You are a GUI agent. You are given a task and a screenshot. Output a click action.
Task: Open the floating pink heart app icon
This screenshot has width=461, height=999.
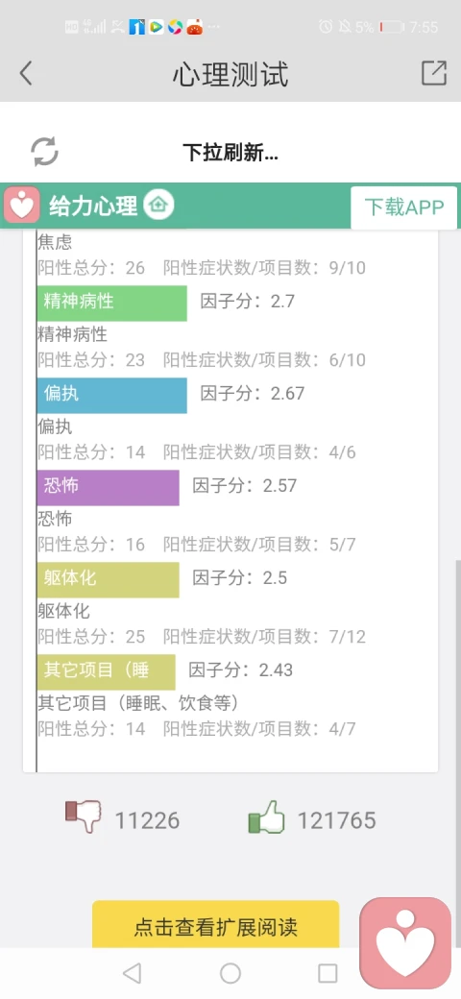(405, 943)
